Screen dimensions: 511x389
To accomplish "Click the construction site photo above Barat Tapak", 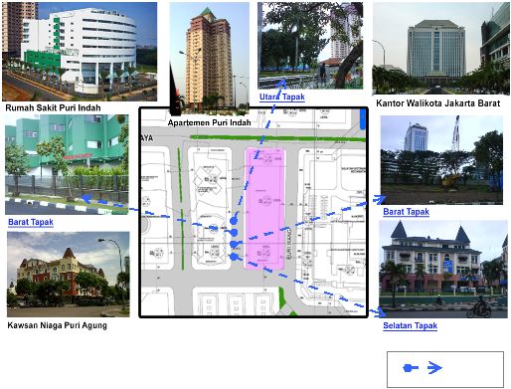I will click(x=441, y=160).
